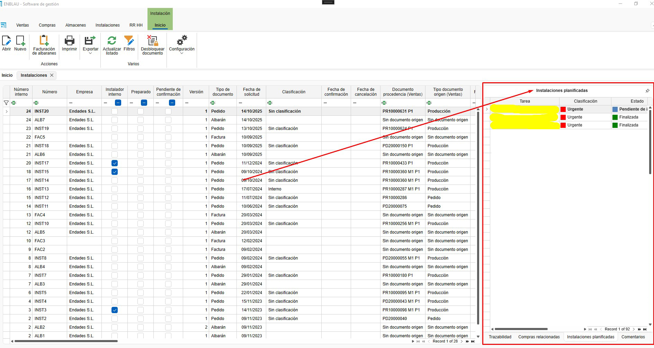The height and width of the screenshot is (348, 654).
Task: Click the Abrir document icon
Action: click(x=6, y=41)
